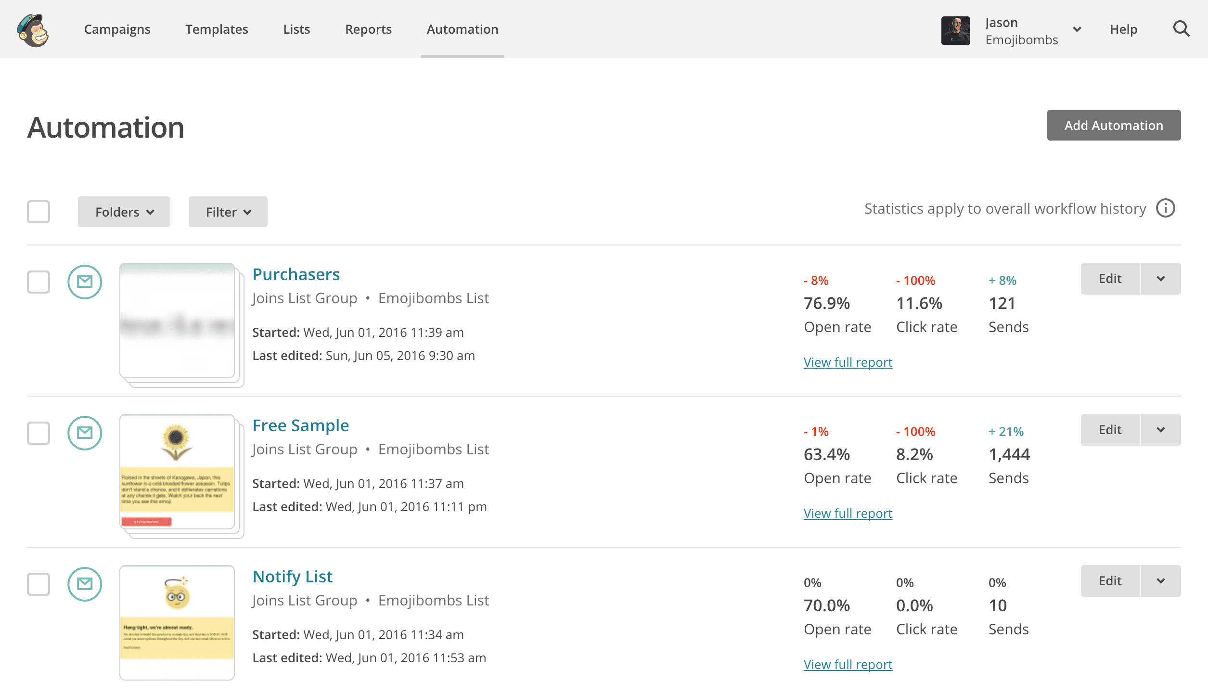Click the Mailchimp monkey logo

[32, 29]
